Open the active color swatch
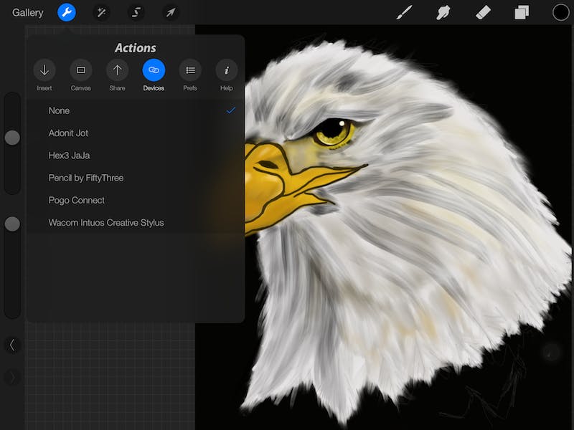Image resolution: width=574 pixels, height=430 pixels. pos(560,12)
